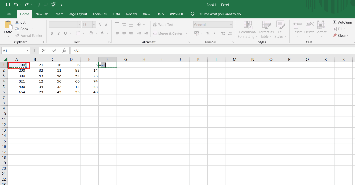Click the Borders icon
Viewport: 355px width, 185px height.
coord(78,33)
